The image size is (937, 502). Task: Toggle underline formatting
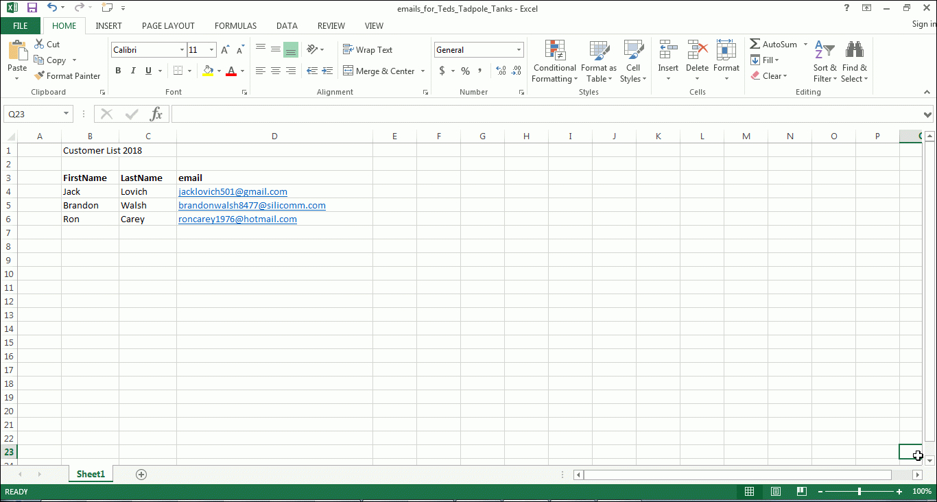147,70
